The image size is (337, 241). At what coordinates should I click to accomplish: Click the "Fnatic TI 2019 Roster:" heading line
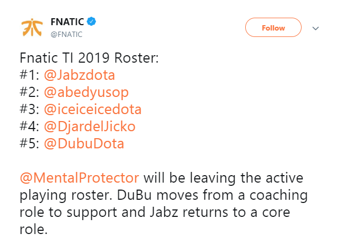point(89,58)
